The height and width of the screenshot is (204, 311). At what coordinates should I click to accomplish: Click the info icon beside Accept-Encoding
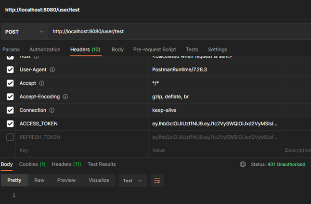[x=65, y=97]
